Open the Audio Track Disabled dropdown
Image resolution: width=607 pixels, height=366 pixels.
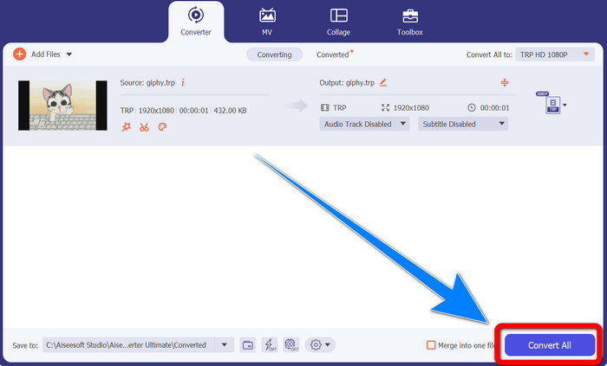point(366,124)
